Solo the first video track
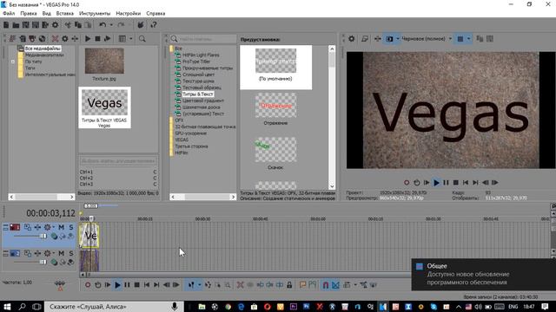The height and width of the screenshot is (312, 556). pyautogui.click(x=71, y=227)
